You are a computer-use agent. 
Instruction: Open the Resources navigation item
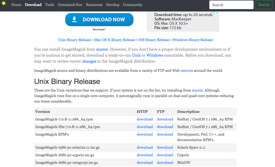coord(94,5)
